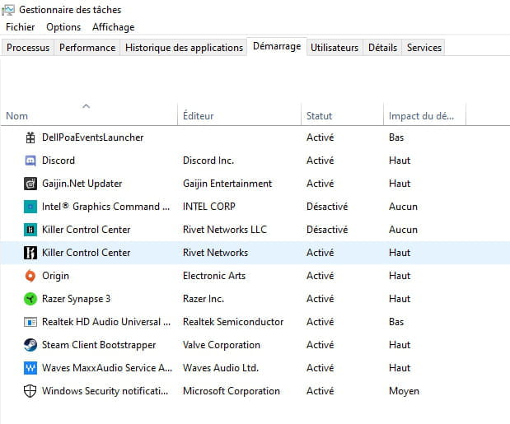The image size is (510, 424).
Task: Open the Affichage menu
Action: 113,27
